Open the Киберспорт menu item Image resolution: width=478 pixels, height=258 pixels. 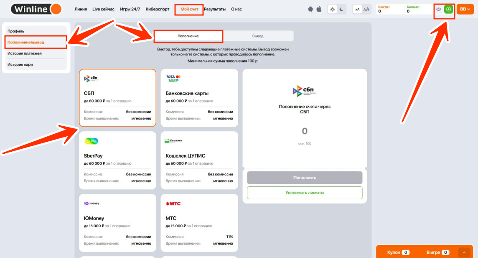coord(158,9)
